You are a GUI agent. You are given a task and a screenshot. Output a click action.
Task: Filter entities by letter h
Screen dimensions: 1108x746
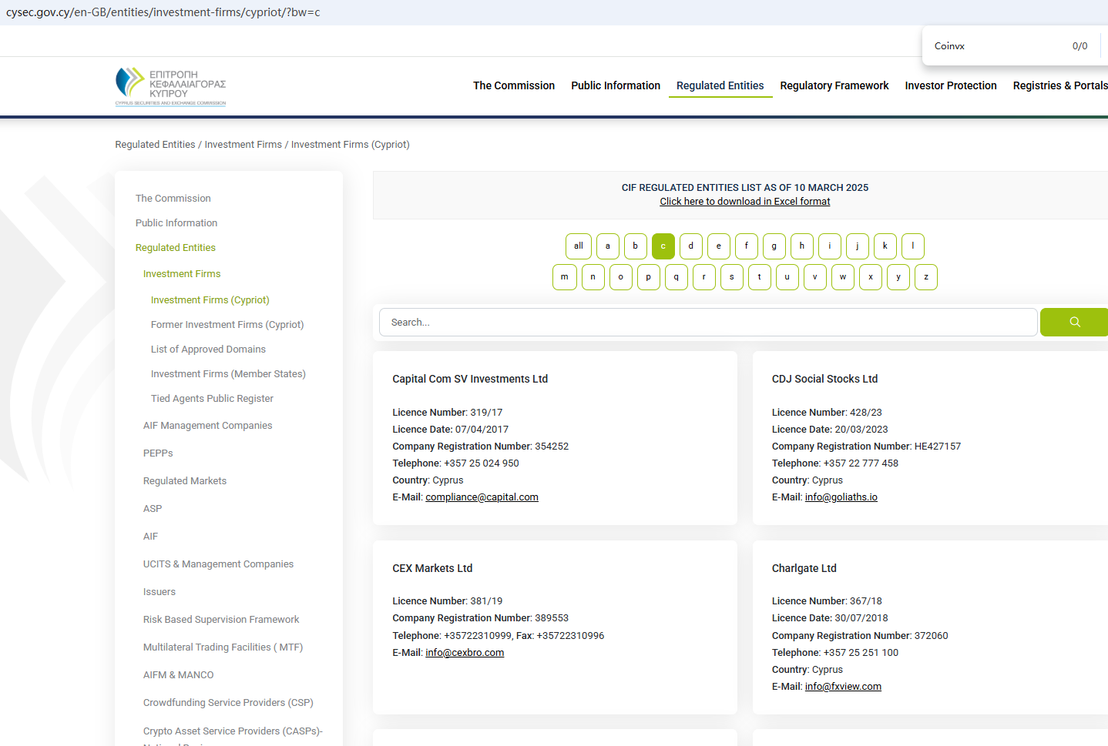coord(802,246)
